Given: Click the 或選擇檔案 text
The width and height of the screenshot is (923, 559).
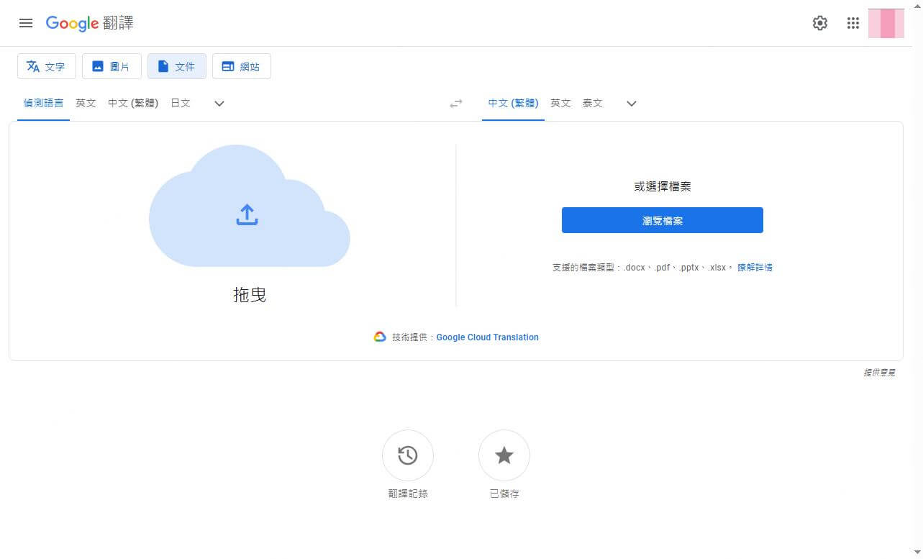Looking at the screenshot, I should (663, 186).
